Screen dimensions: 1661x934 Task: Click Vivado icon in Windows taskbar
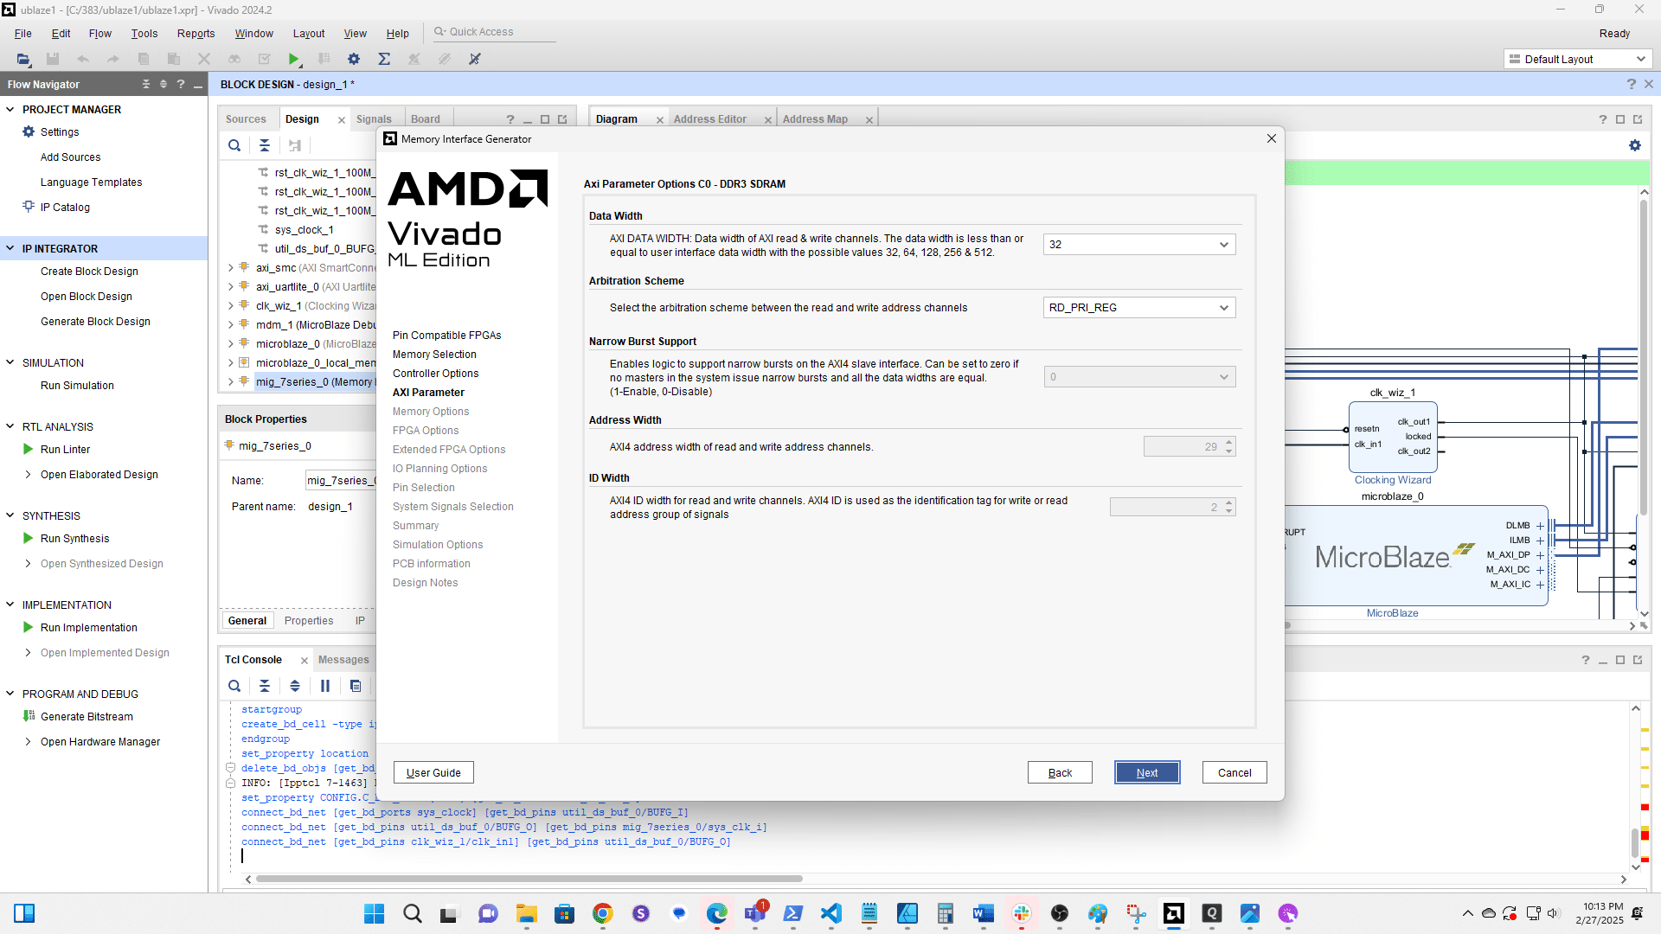[x=1173, y=913]
